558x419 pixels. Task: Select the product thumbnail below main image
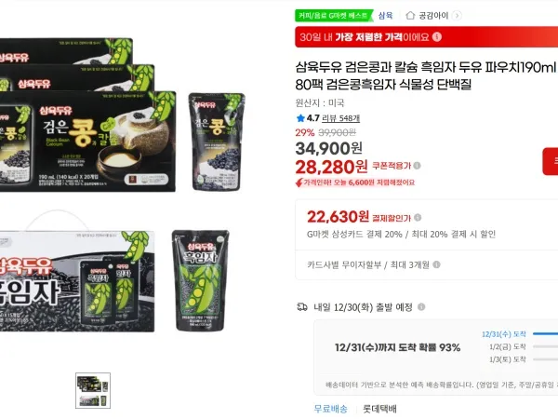[93, 390]
